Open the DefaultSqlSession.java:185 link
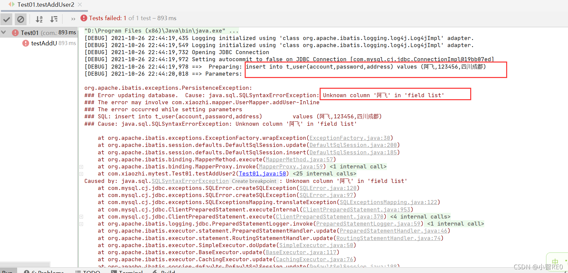 (353, 153)
